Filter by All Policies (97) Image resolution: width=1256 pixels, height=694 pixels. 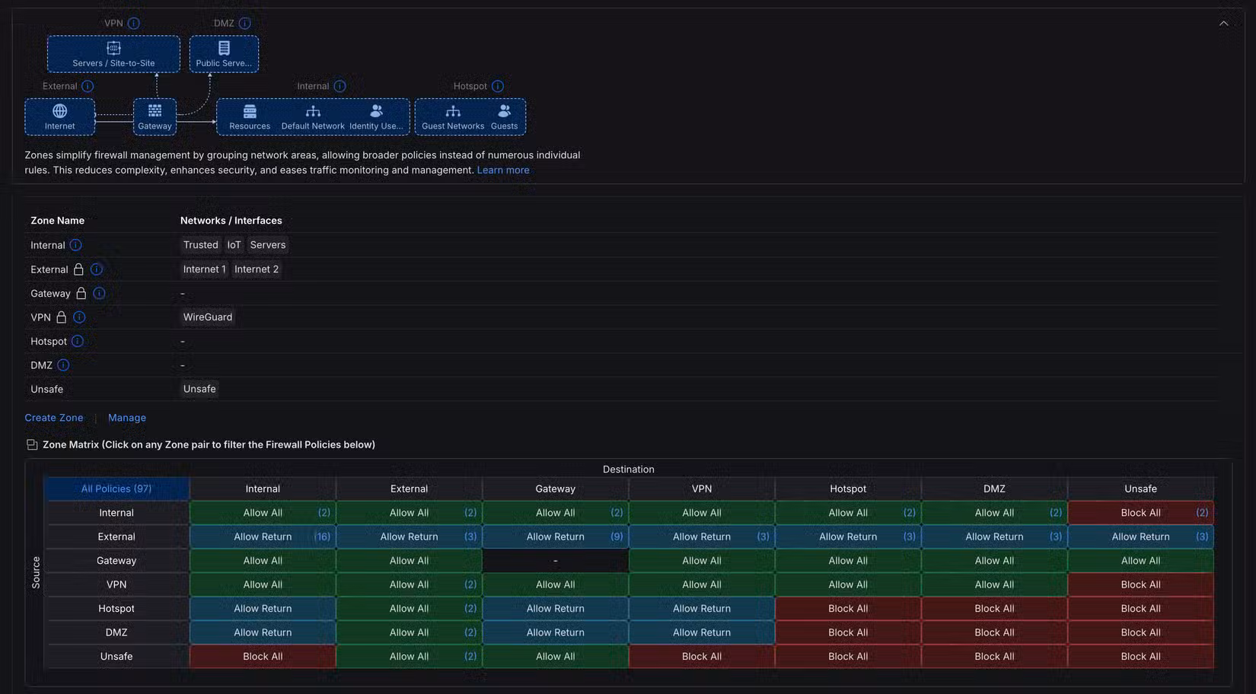tap(116, 489)
